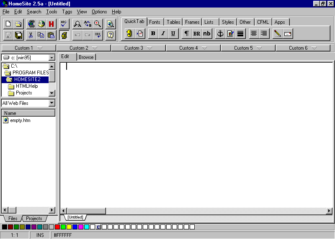Cut selection with the scissors icon
335x239 pixels.
(31, 35)
